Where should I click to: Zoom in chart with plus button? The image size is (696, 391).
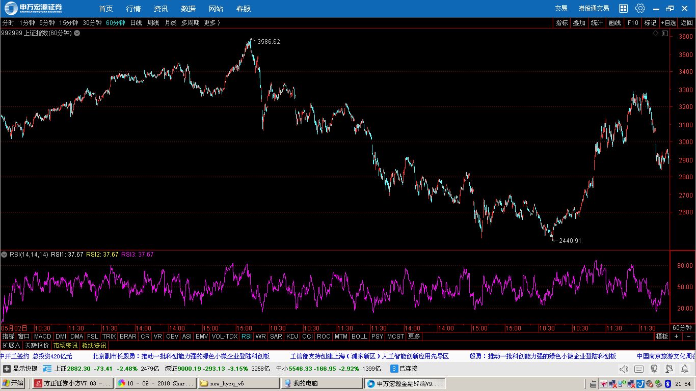click(677, 337)
